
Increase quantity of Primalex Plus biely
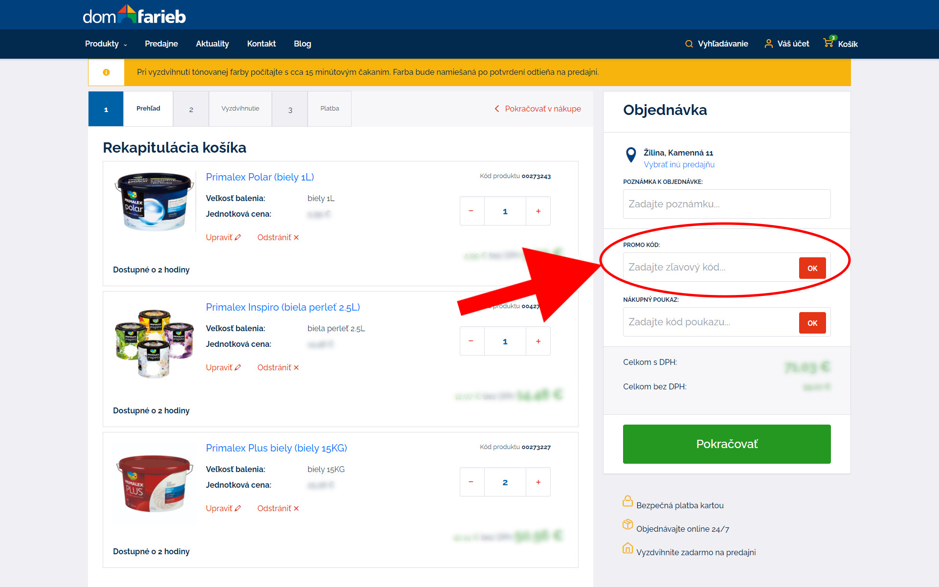[538, 482]
